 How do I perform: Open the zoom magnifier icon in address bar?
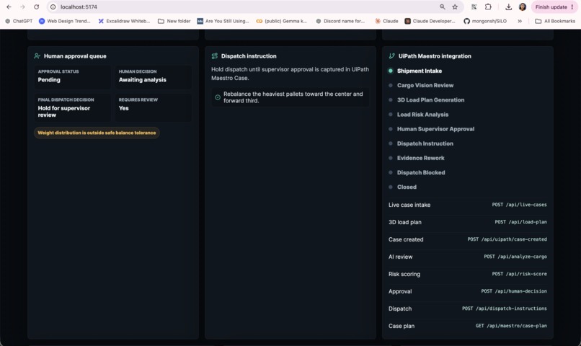(443, 7)
